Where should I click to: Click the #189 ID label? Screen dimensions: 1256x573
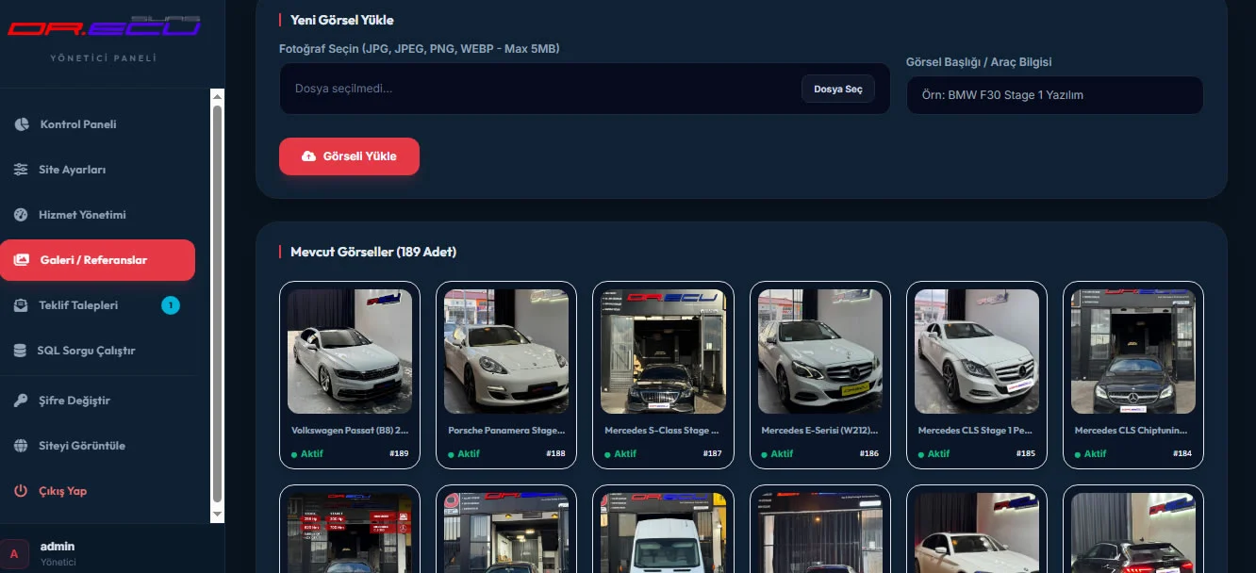coord(399,454)
